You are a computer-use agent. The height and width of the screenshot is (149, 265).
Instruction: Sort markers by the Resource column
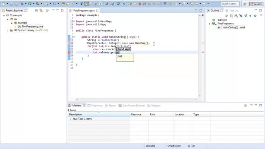tap(139, 114)
